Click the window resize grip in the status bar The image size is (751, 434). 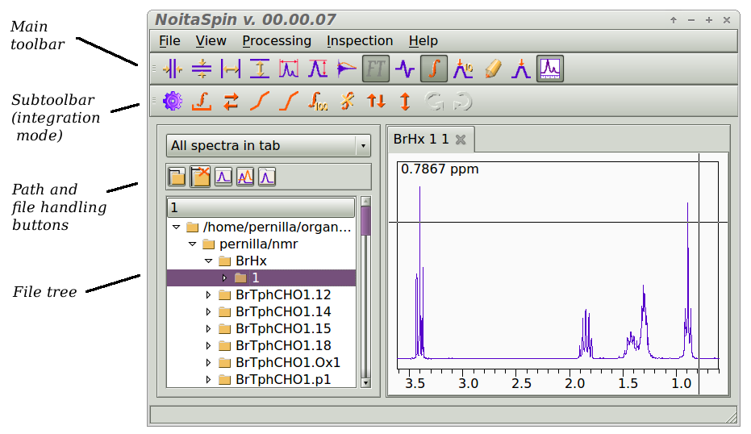732,418
